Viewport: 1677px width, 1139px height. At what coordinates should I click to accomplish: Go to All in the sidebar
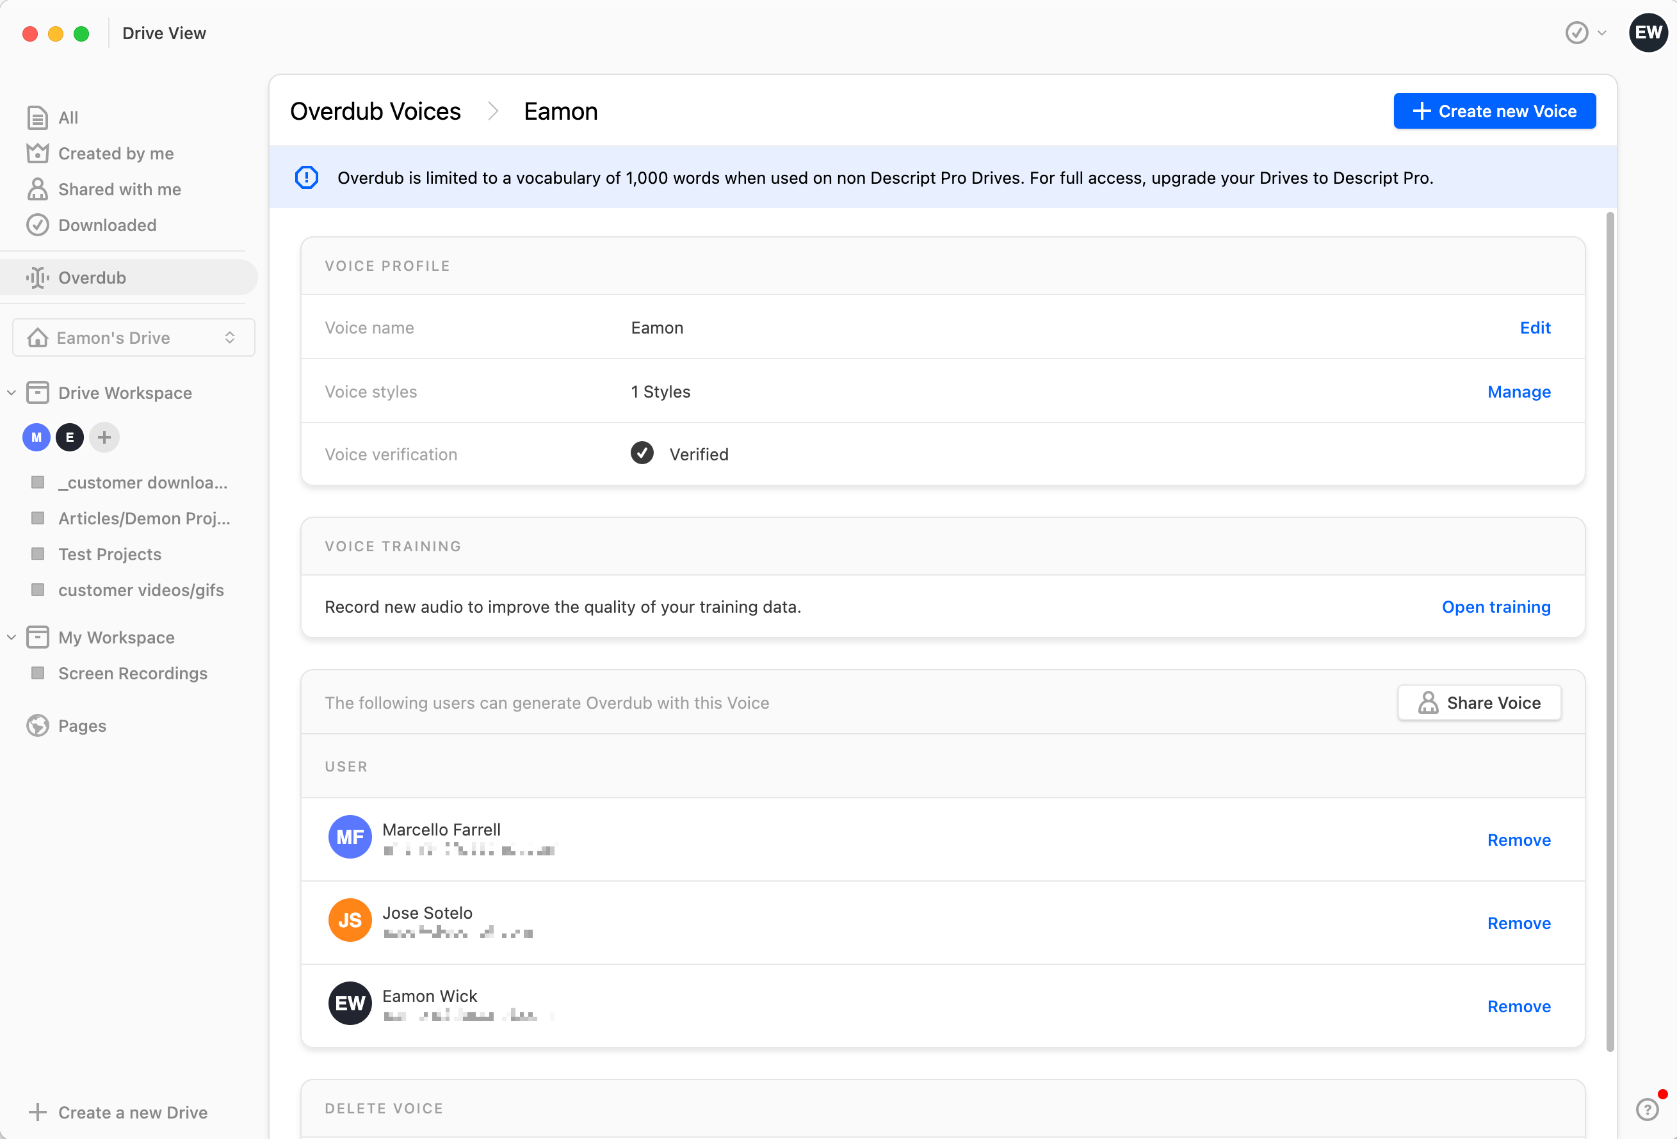(68, 118)
